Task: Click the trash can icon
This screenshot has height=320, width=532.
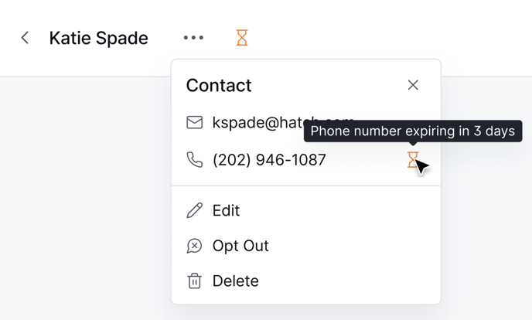Action: [x=195, y=281]
